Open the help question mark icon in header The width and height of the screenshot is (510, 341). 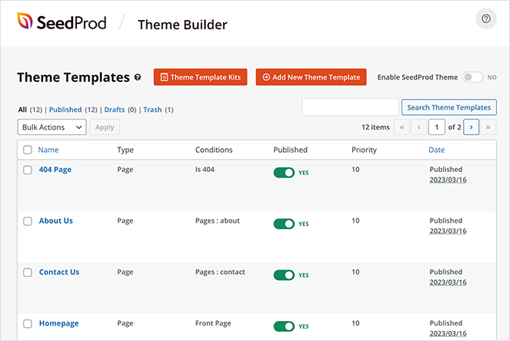[486, 19]
